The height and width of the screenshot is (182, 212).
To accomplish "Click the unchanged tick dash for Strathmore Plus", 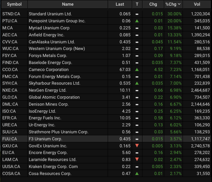I will (x=137, y=132).
